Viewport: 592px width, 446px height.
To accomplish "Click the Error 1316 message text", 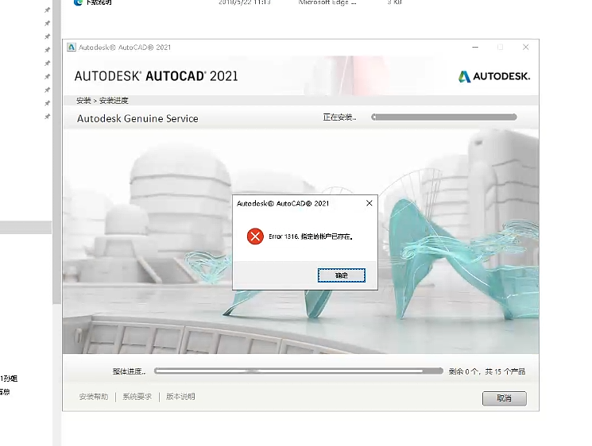I will 310,236.
